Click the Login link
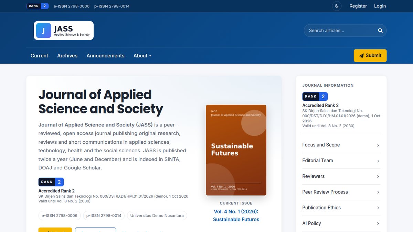This screenshot has width=413, height=232. click(x=380, y=6)
